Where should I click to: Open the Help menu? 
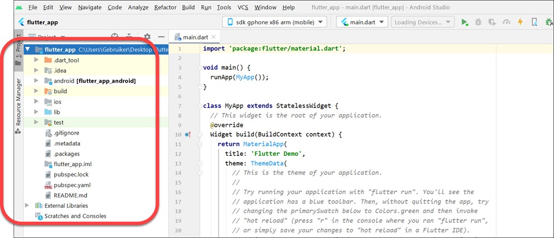click(288, 8)
